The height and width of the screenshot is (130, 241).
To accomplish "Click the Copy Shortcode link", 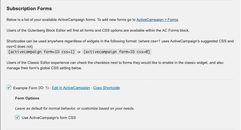I will pos(106,88).
